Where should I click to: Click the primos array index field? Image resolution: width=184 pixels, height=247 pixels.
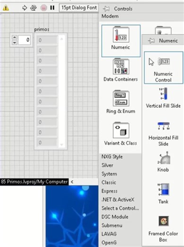pos(24,40)
